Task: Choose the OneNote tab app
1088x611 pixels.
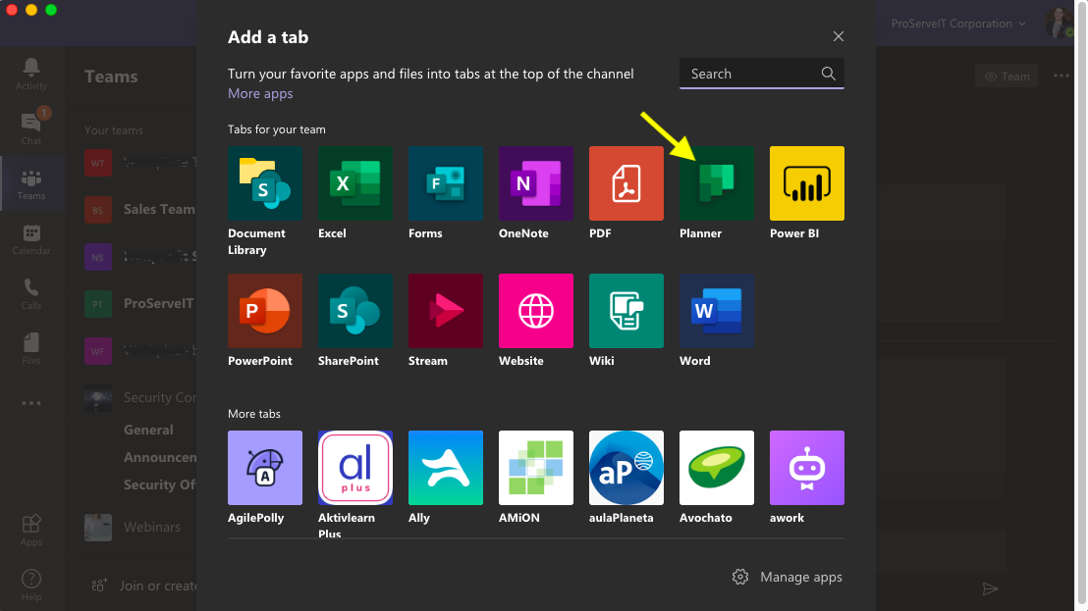Action: 535,183
